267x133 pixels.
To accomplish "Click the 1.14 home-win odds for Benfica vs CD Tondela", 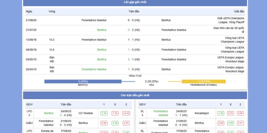I will (x=104, y=113).
